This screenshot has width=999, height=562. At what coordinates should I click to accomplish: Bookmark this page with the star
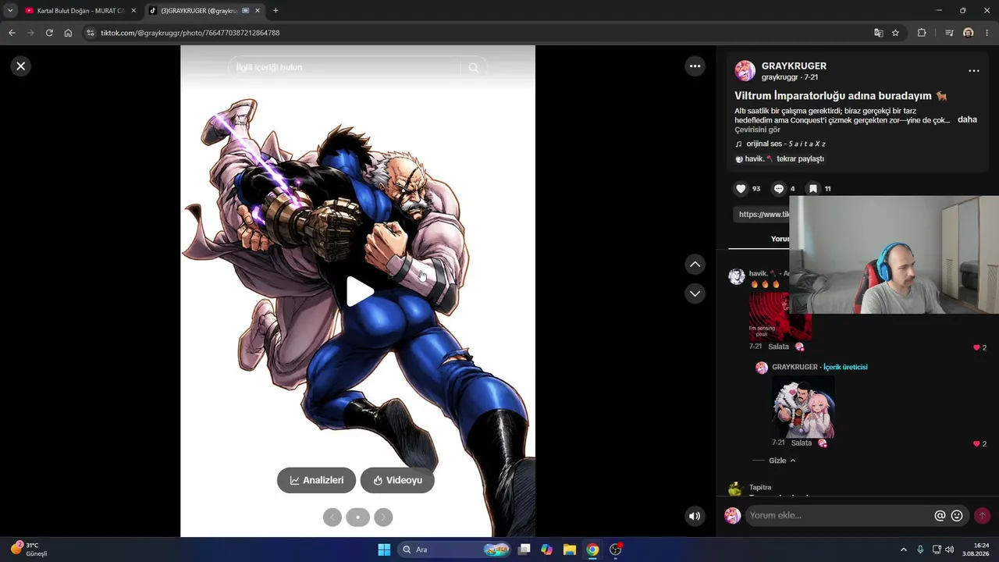click(x=895, y=33)
